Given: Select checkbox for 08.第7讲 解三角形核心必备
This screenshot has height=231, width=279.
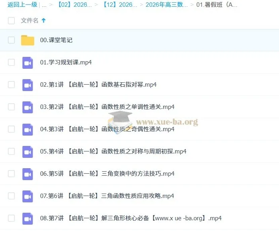Looking at the screenshot, I should [x=12, y=218].
